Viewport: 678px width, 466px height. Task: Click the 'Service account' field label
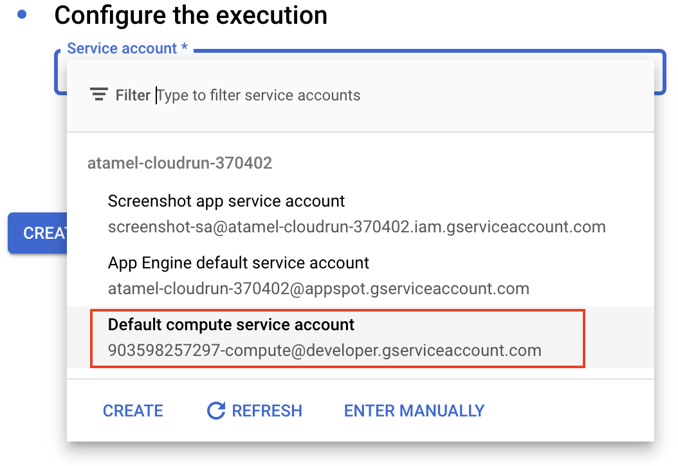coord(122,48)
